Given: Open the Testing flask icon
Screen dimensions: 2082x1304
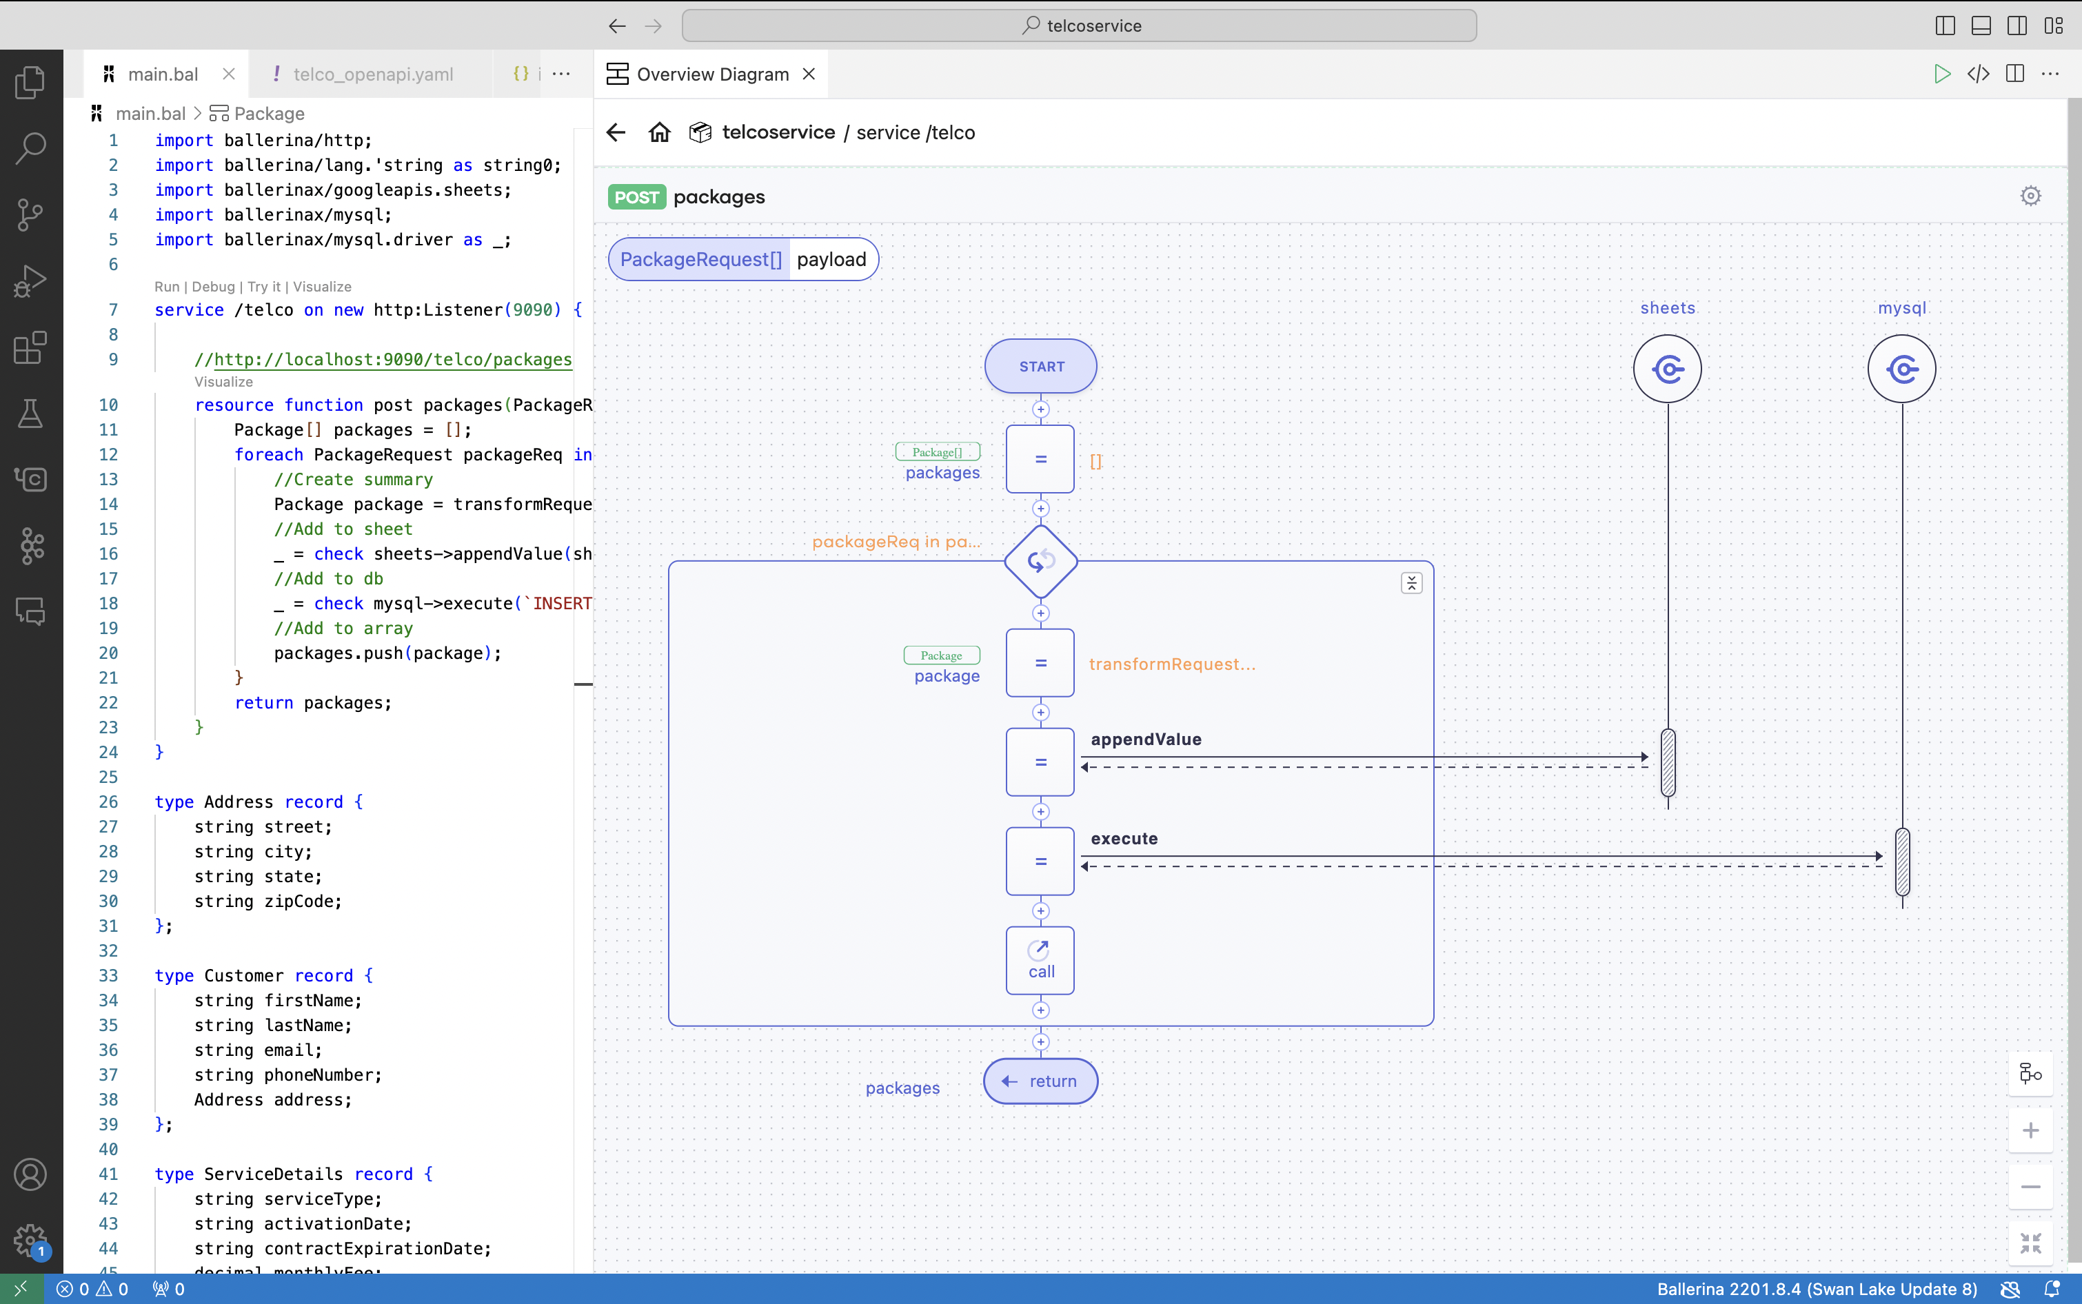Looking at the screenshot, I should tap(30, 414).
